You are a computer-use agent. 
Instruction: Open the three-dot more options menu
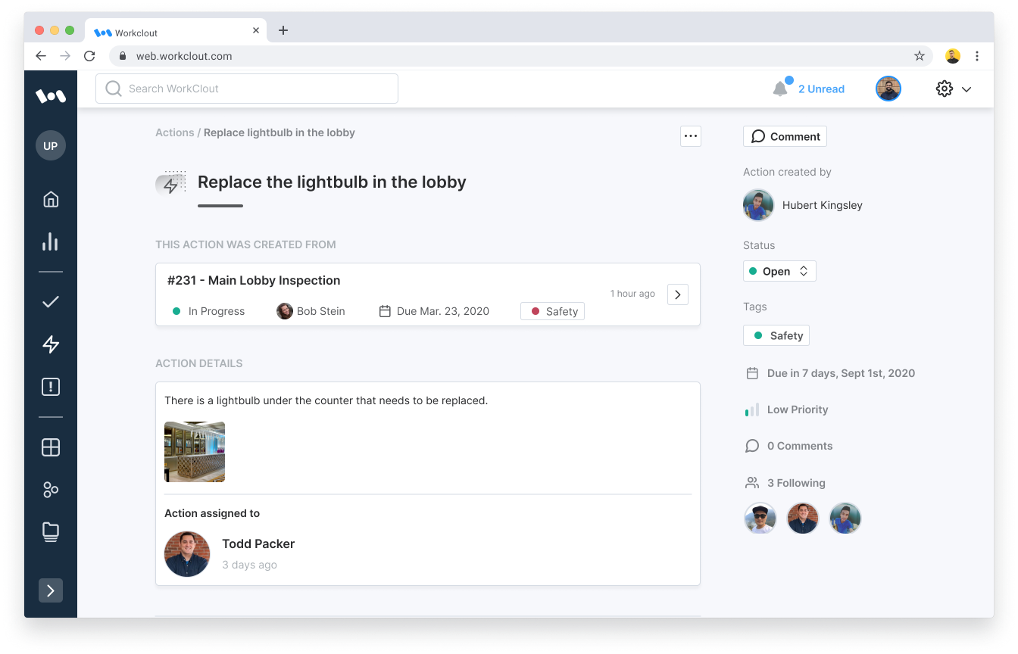pos(690,136)
